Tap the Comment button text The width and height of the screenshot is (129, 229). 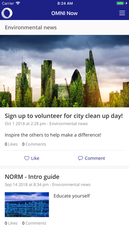tap(95, 158)
